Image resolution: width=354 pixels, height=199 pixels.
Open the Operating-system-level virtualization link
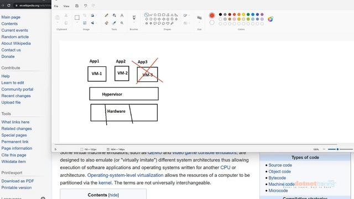pyautogui.click(x=126, y=175)
